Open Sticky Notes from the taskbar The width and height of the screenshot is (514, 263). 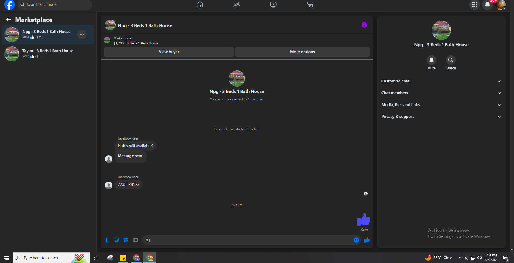(x=123, y=258)
